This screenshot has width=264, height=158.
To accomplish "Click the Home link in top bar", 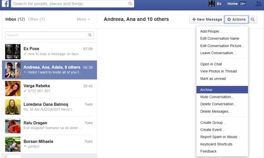I will click(x=232, y=4).
